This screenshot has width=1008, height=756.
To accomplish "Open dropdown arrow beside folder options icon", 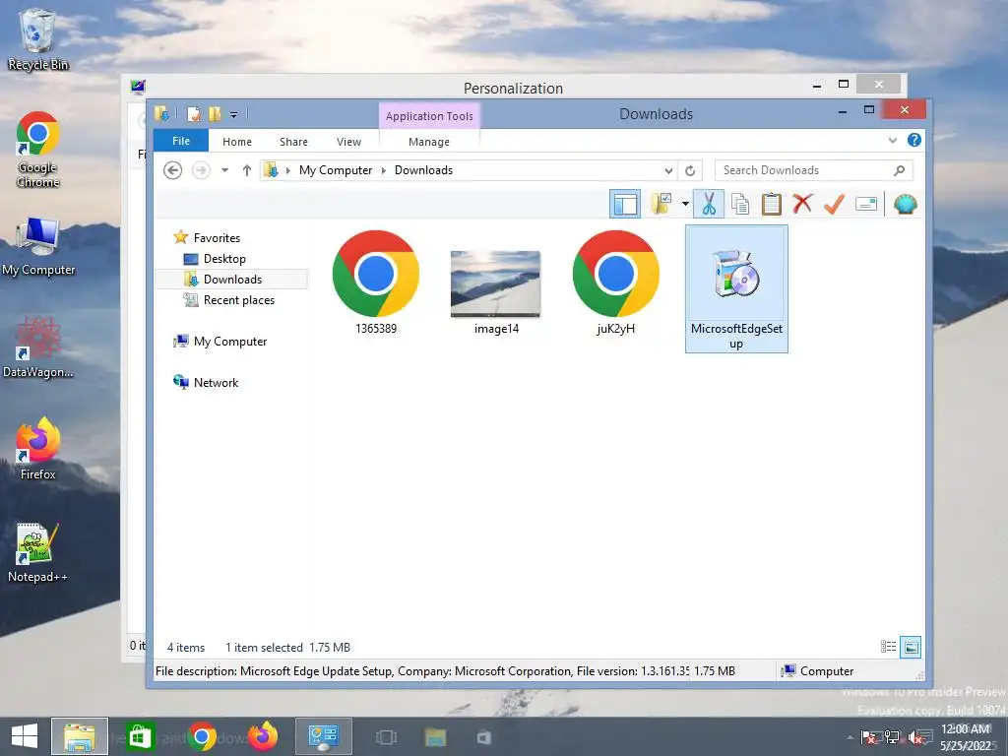I will pyautogui.click(x=685, y=205).
